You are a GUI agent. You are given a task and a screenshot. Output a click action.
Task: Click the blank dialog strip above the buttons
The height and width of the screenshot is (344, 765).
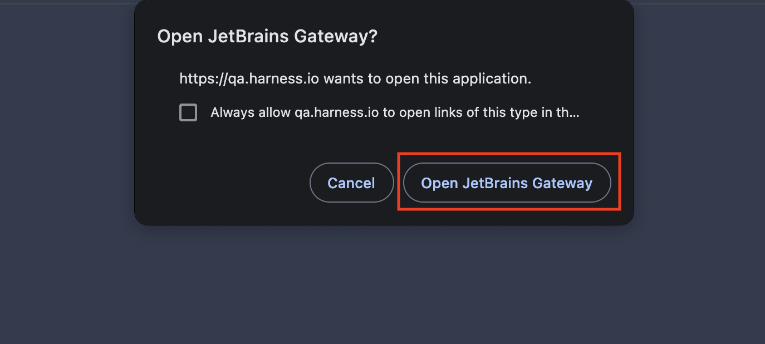tap(384, 140)
